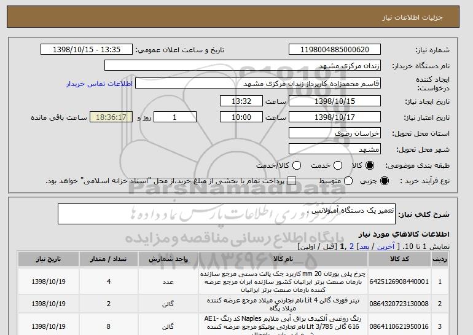Select the خدمت radio button
This screenshot has height=335, width=473.
click(338, 165)
